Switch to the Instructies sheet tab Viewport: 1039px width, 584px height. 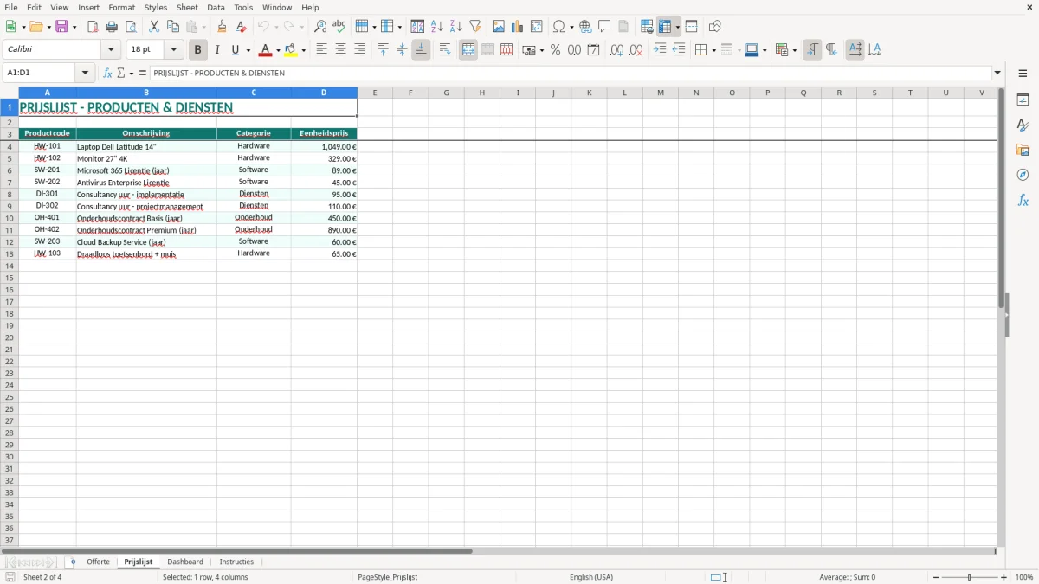[236, 562]
